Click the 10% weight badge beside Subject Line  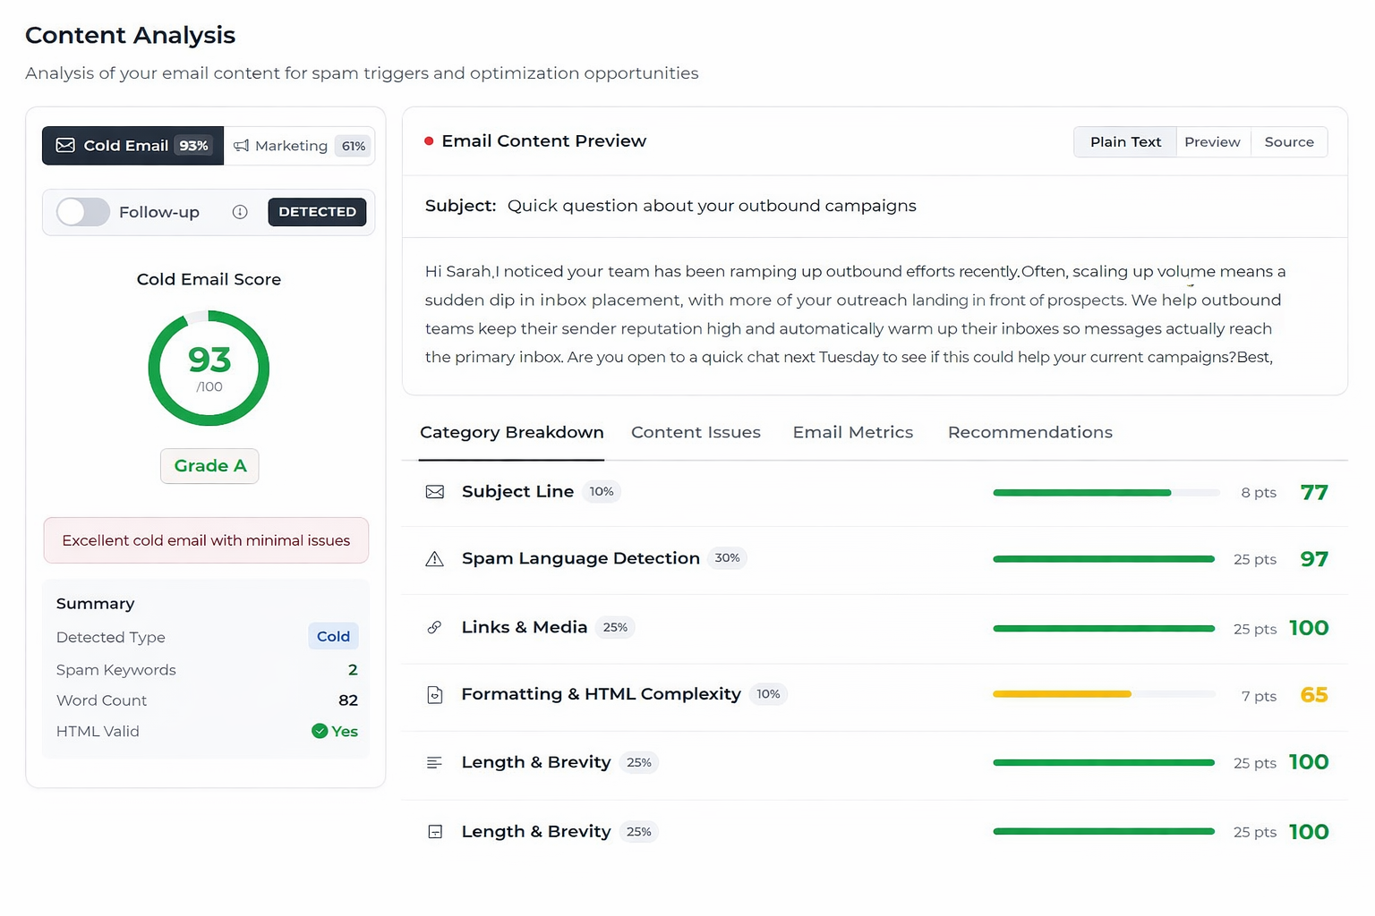(602, 491)
